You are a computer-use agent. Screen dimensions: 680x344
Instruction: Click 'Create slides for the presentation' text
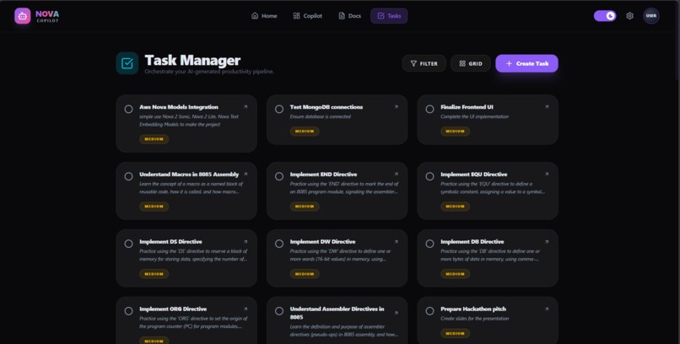coord(474,319)
